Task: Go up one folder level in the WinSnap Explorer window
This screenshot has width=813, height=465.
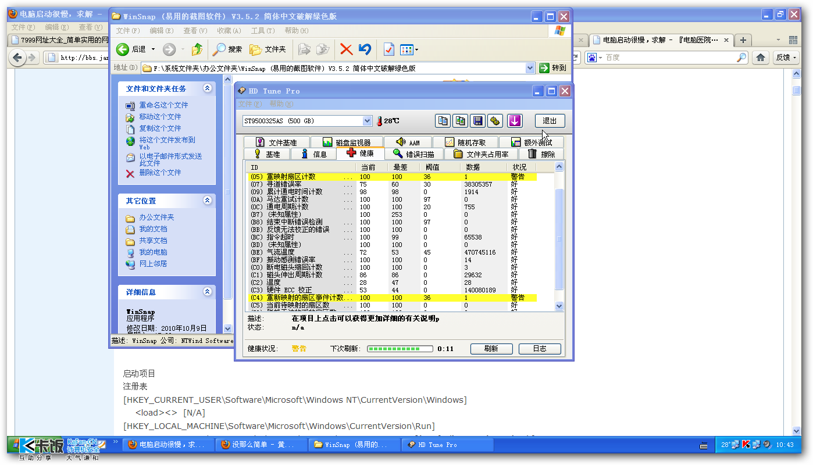Action: (x=198, y=49)
